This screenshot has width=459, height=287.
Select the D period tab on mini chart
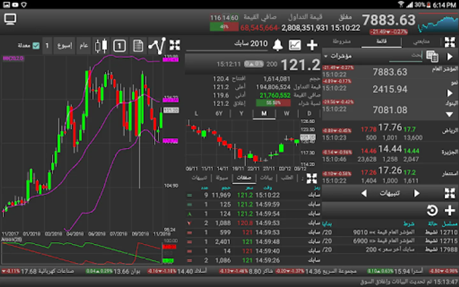click(309, 114)
